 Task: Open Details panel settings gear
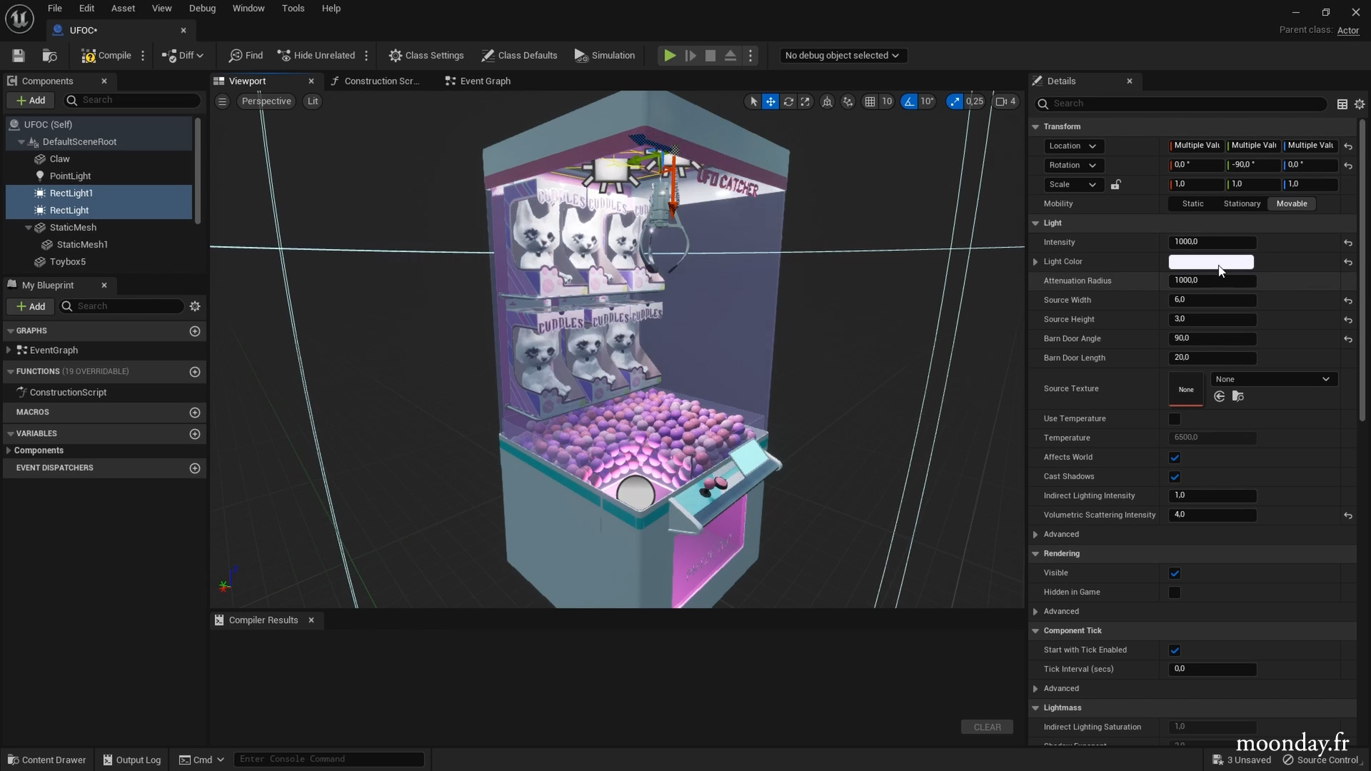point(1360,104)
